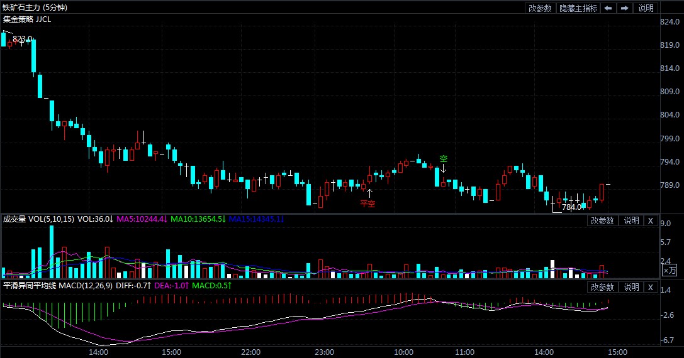
Task: Click the right arrow navigation icon
Action: click(625, 8)
